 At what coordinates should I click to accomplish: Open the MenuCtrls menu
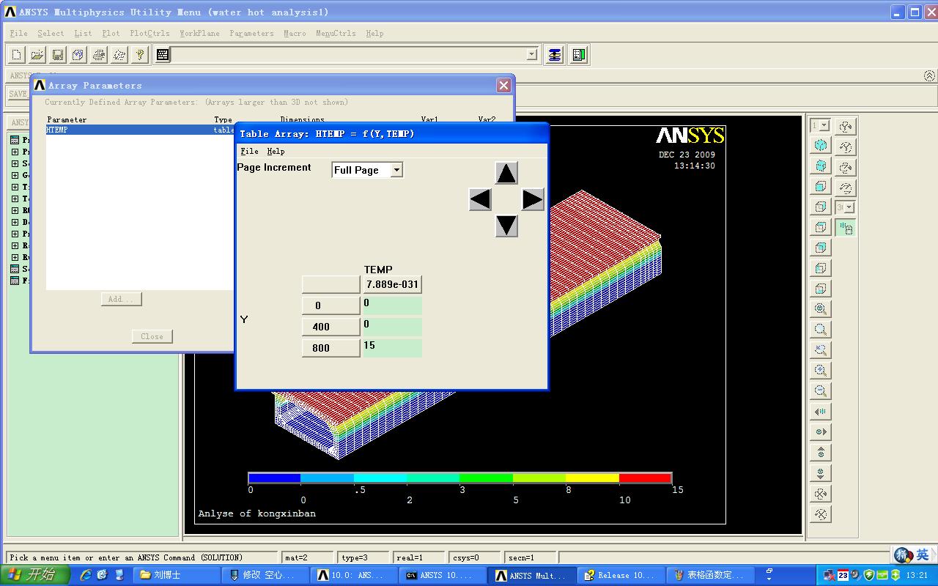(336, 33)
